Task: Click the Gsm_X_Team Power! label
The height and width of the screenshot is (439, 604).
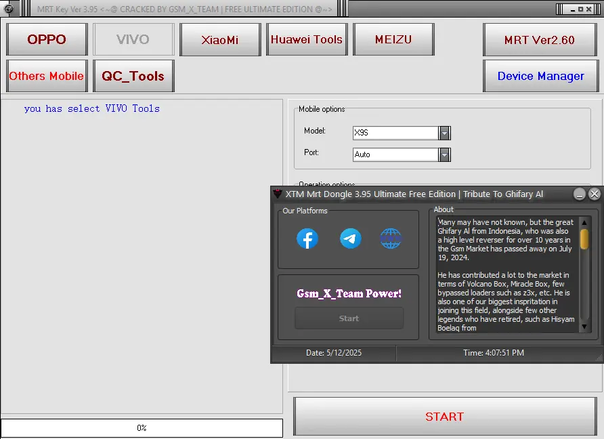Action: click(x=349, y=294)
